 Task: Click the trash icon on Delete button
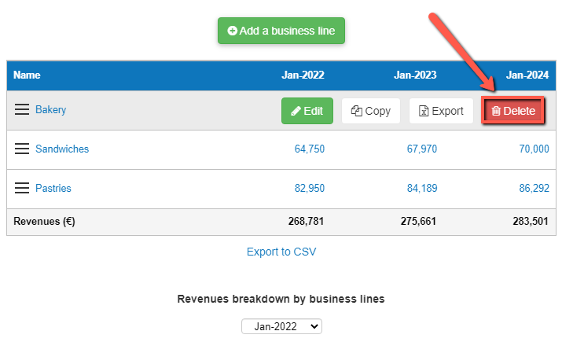click(x=496, y=112)
